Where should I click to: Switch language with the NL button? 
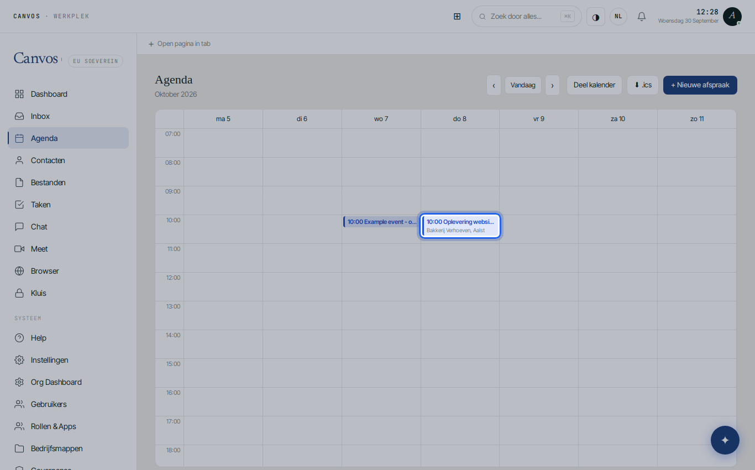[618, 17]
